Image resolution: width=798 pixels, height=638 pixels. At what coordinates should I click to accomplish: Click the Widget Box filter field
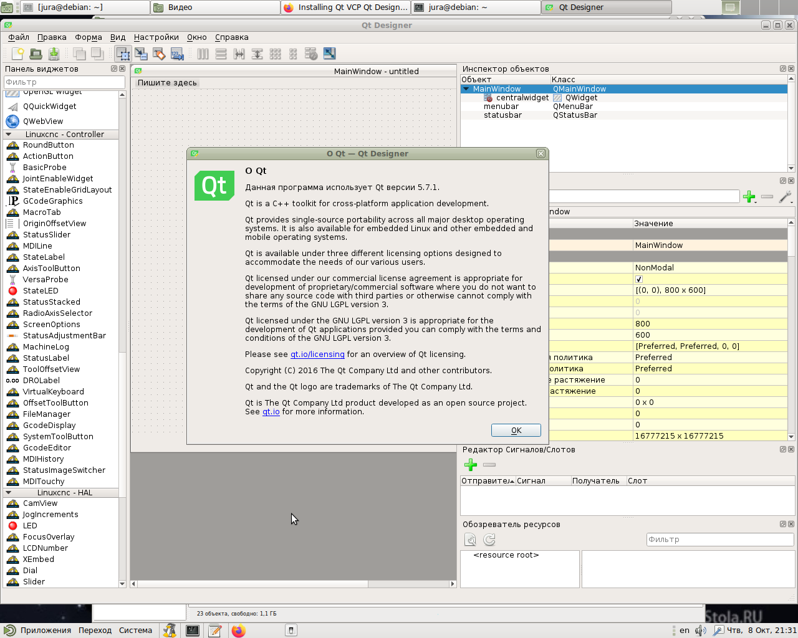tap(64, 82)
